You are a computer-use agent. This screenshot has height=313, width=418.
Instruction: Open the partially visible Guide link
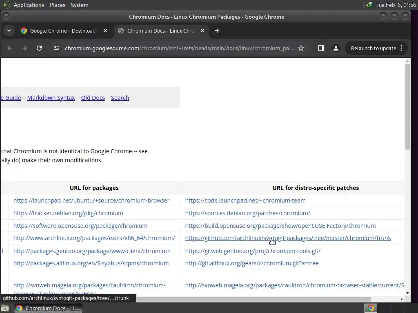11,98
